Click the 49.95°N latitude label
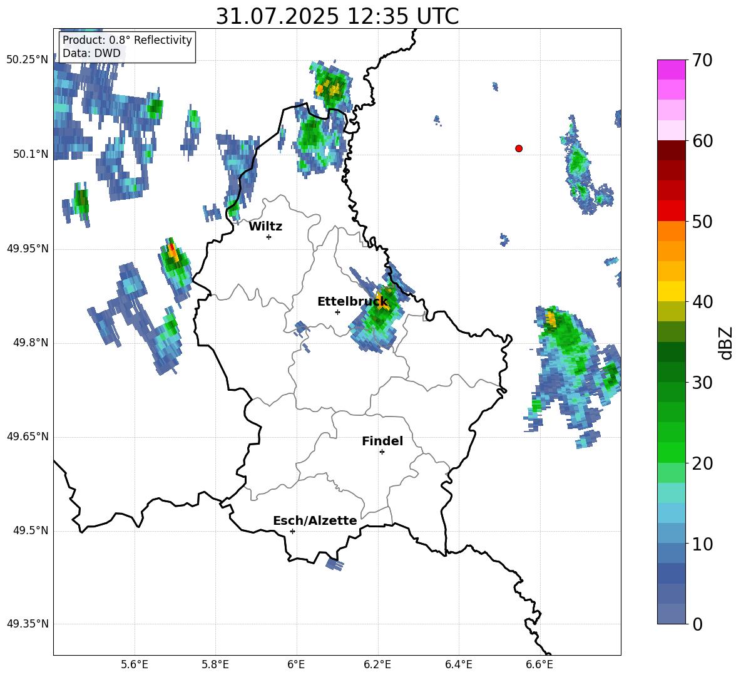The height and width of the screenshot is (677, 741). click(28, 249)
